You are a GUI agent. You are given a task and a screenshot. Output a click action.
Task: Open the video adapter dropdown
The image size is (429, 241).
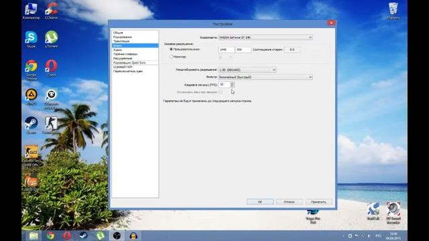click(x=265, y=37)
